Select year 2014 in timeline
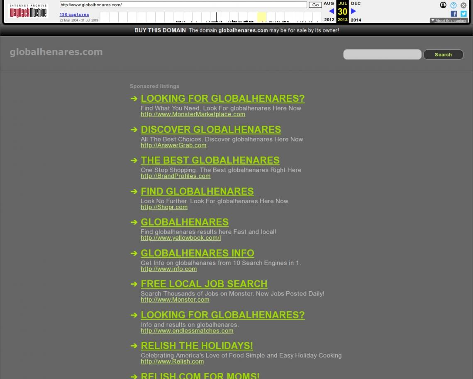This screenshot has width=473, height=379. click(356, 20)
